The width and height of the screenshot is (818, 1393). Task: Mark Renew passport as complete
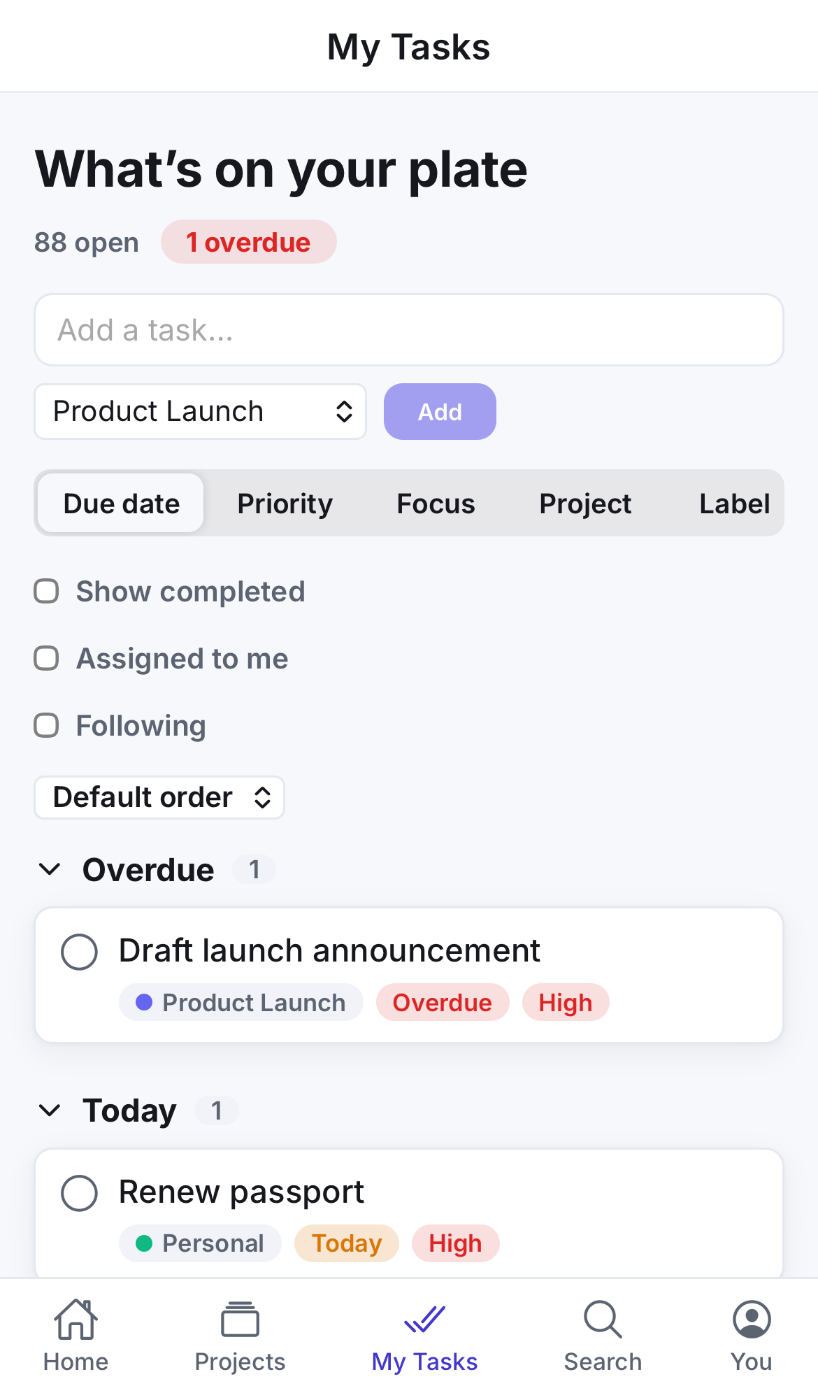click(x=79, y=1193)
